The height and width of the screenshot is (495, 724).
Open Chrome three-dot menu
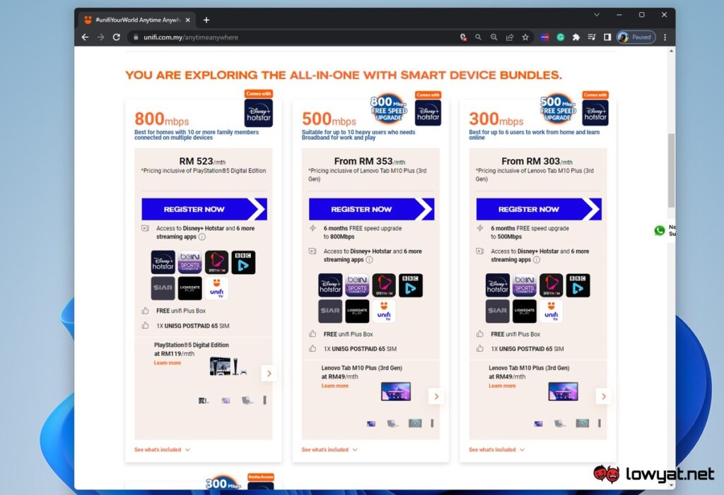[x=665, y=37]
